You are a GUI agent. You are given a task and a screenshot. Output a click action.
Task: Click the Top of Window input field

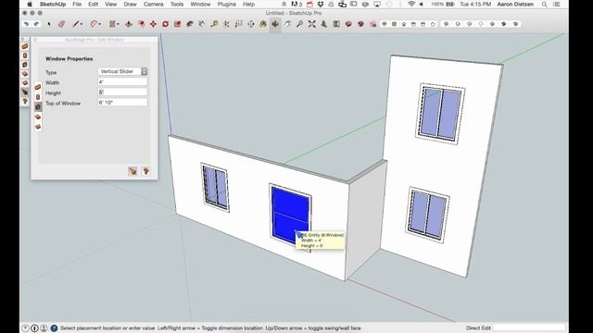[122, 103]
